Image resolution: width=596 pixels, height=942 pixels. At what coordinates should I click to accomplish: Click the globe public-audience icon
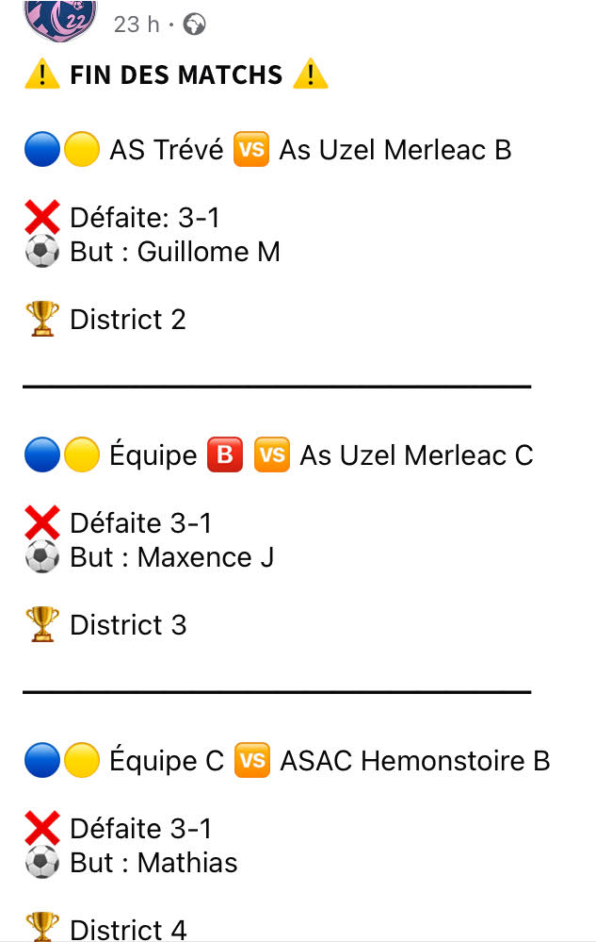point(195,25)
